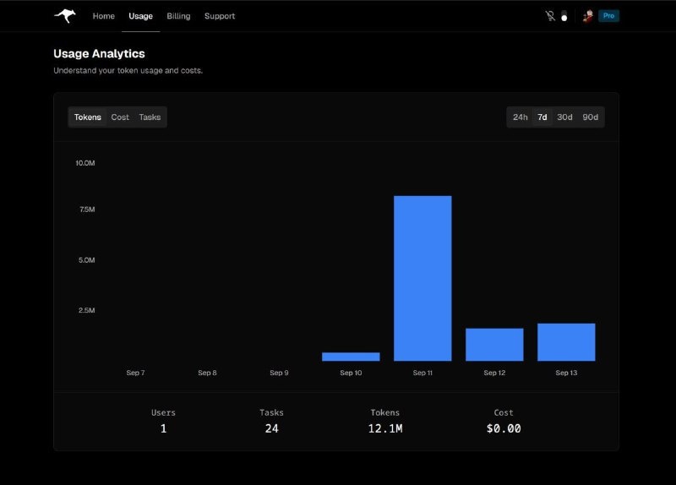Click the Sep 7 axis label
The width and height of the screenshot is (676, 485).
click(x=135, y=373)
